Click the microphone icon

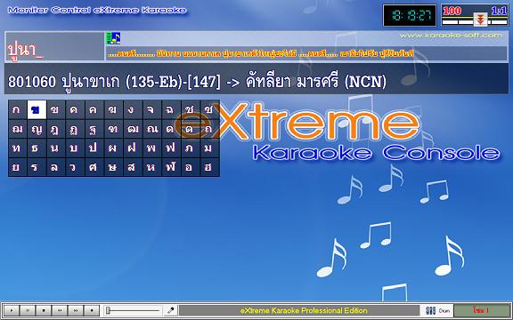point(170,310)
